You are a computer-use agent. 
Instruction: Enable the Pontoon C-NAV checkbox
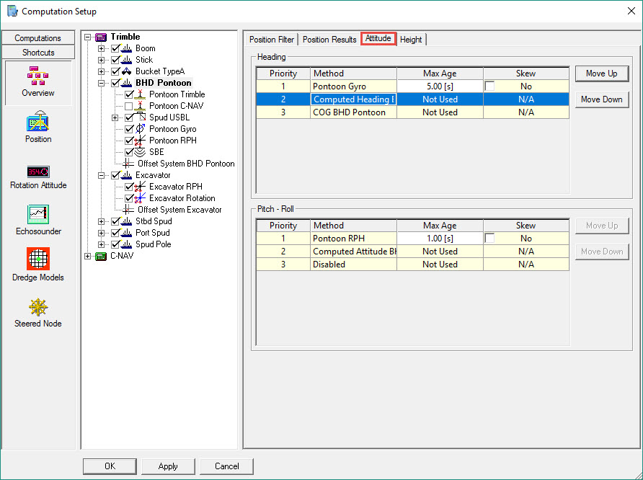(x=129, y=106)
